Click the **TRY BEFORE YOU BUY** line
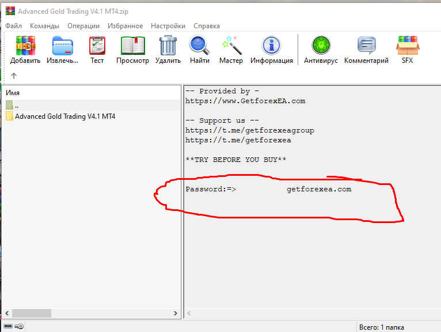The width and height of the screenshot is (441, 332). (x=235, y=160)
